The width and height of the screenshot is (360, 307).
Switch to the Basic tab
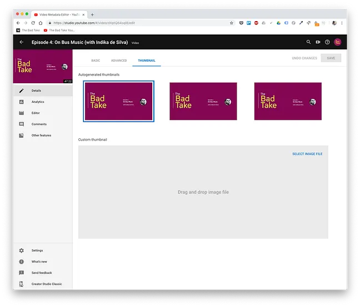pyautogui.click(x=96, y=61)
